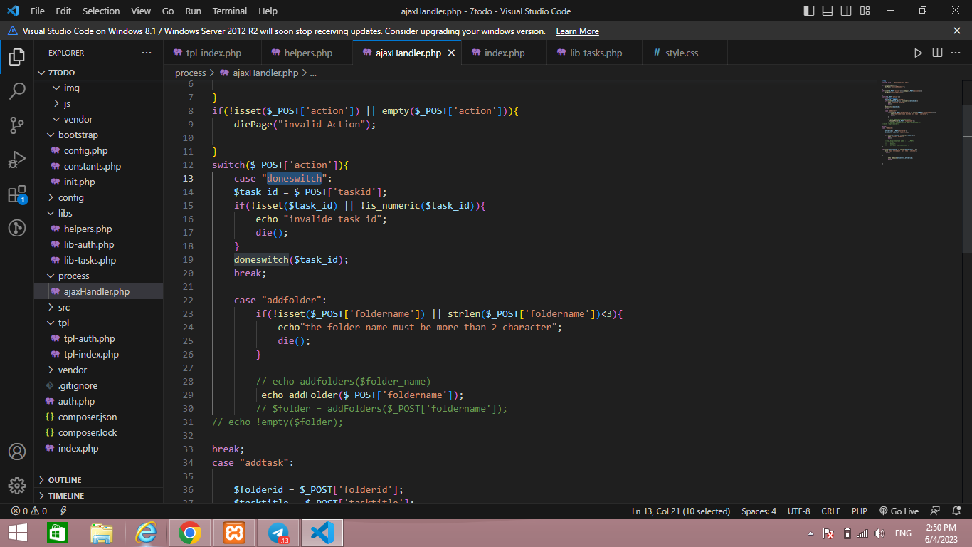
Task: Show errors and warnings in status bar
Action: point(29,511)
